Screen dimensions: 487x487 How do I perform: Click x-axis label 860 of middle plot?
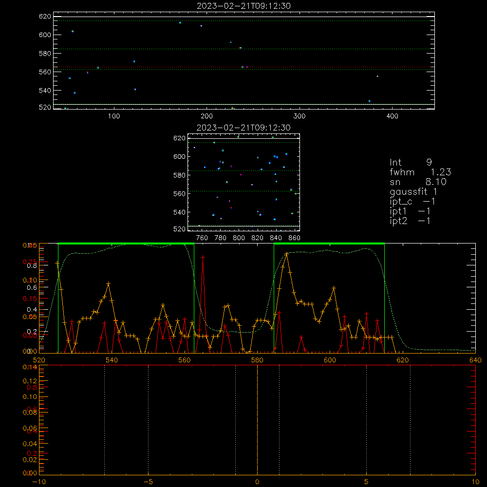tap(294, 238)
